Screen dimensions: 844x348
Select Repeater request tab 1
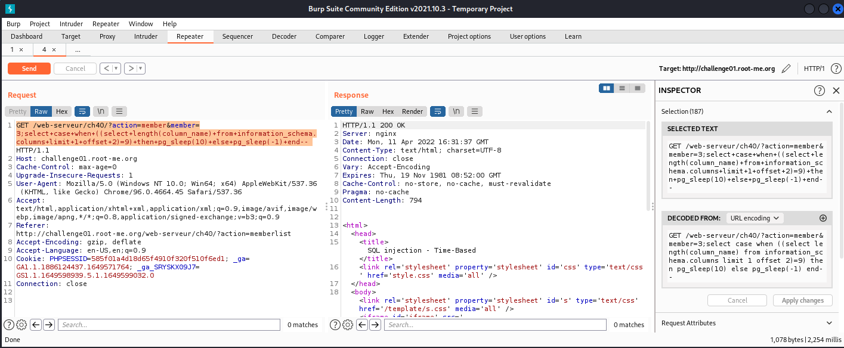pos(11,50)
